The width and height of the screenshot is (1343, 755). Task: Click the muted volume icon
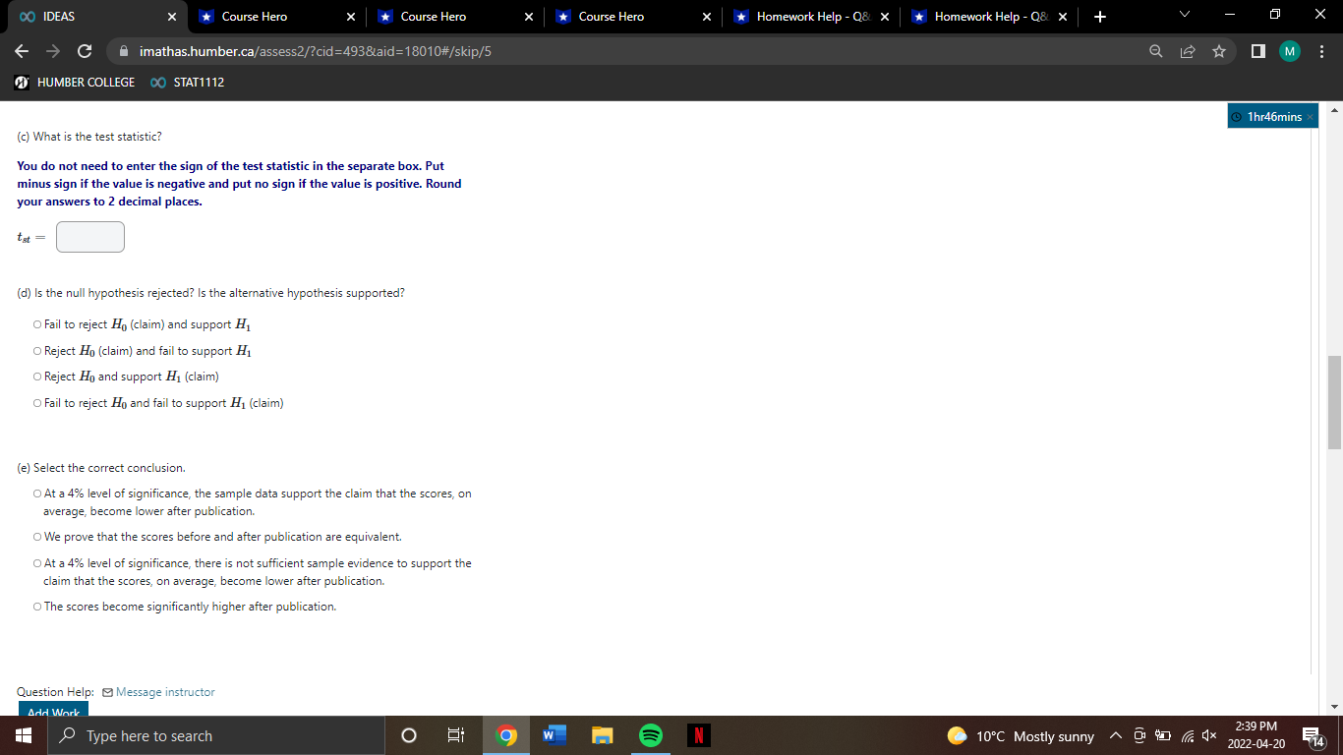1210,736
